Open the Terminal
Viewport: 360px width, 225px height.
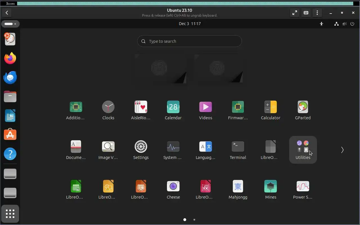(238, 150)
